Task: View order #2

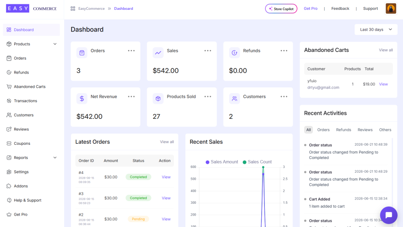Action: coord(166,219)
